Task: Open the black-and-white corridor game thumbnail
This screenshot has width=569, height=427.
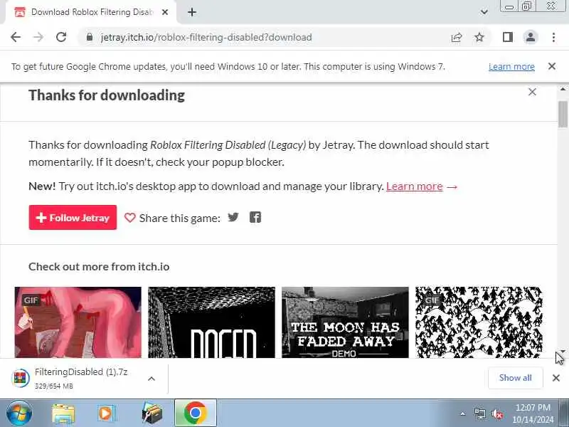Action: 211,322
